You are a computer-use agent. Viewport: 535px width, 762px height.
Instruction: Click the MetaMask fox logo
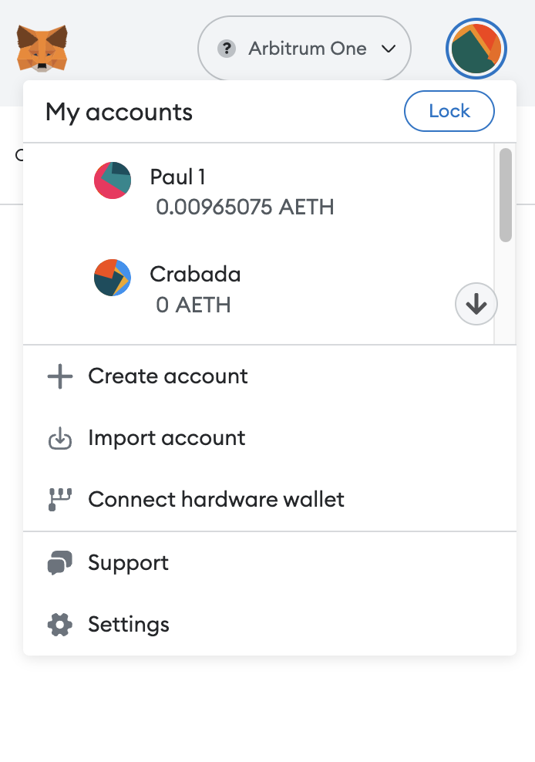click(x=42, y=48)
